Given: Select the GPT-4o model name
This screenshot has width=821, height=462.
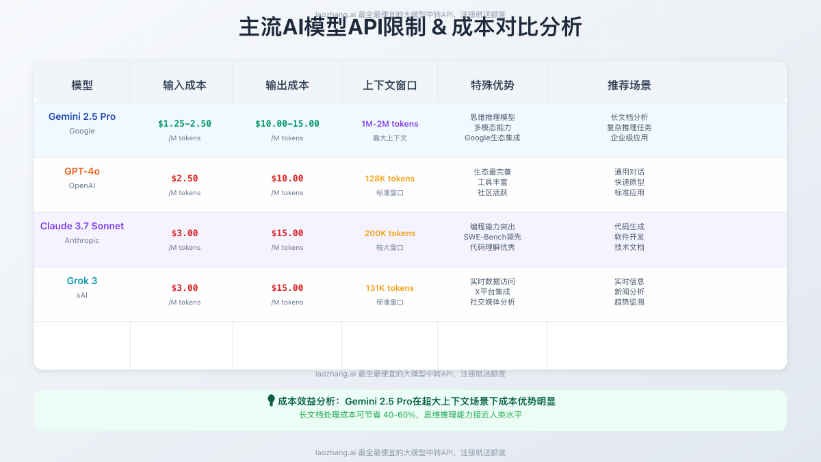Looking at the screenshot, I should (82, 171).
